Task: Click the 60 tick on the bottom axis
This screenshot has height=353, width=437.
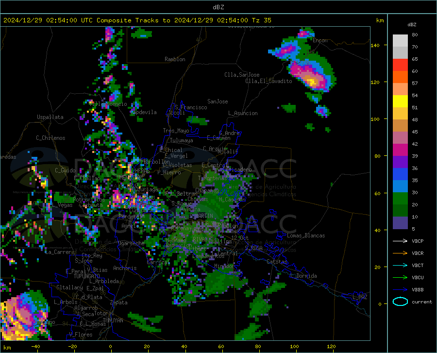Action: pyautogui.click(x=221, y=347)
